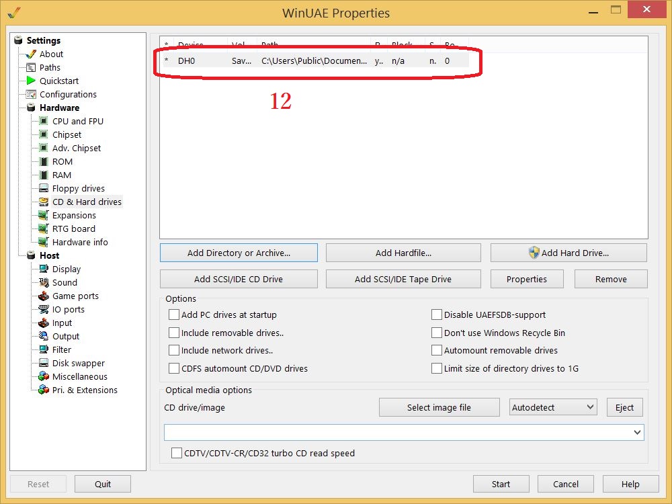Image resolution: width=672 pixels, height=504 pixels.
Task: Enable Add PC drives at startup
Action: (x=174, y=314)
